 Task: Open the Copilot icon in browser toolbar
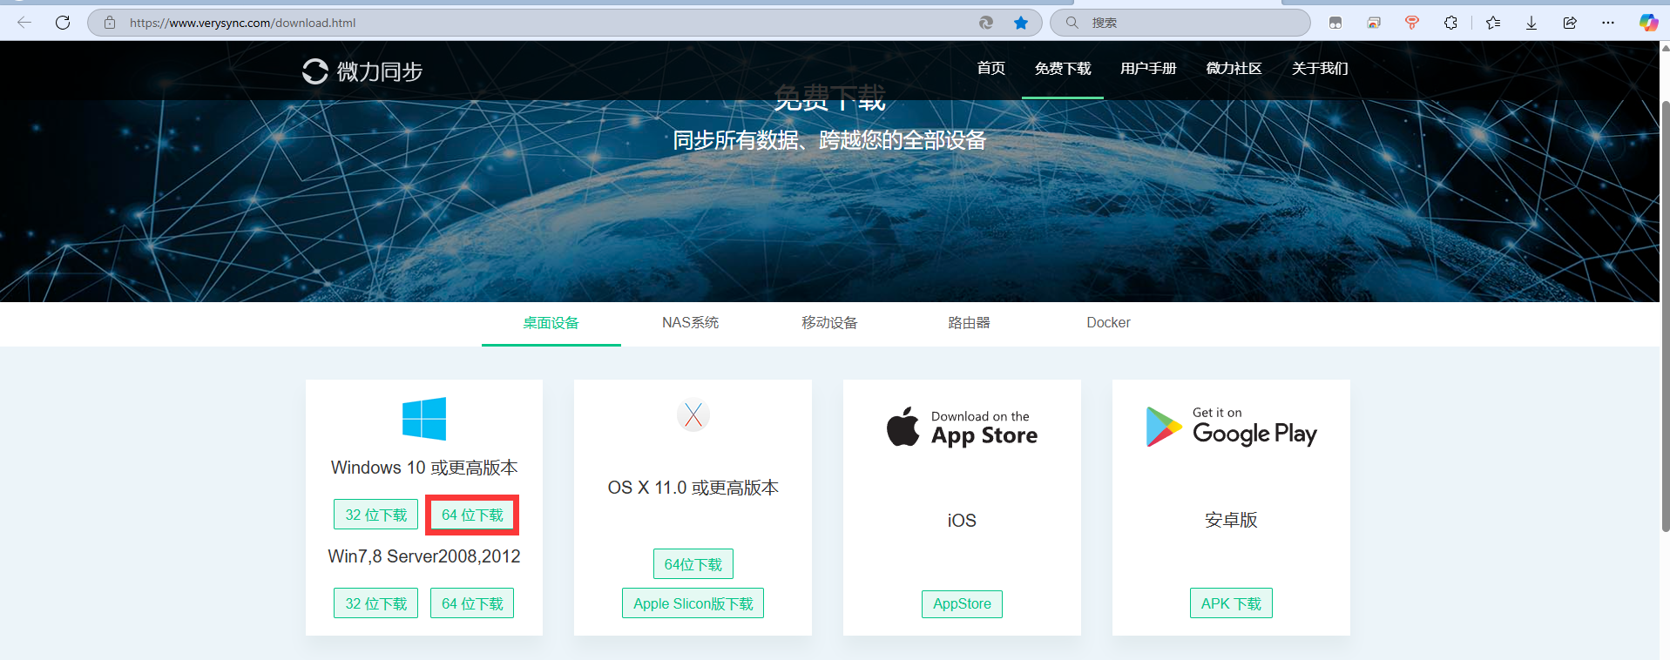[1648, 23]
